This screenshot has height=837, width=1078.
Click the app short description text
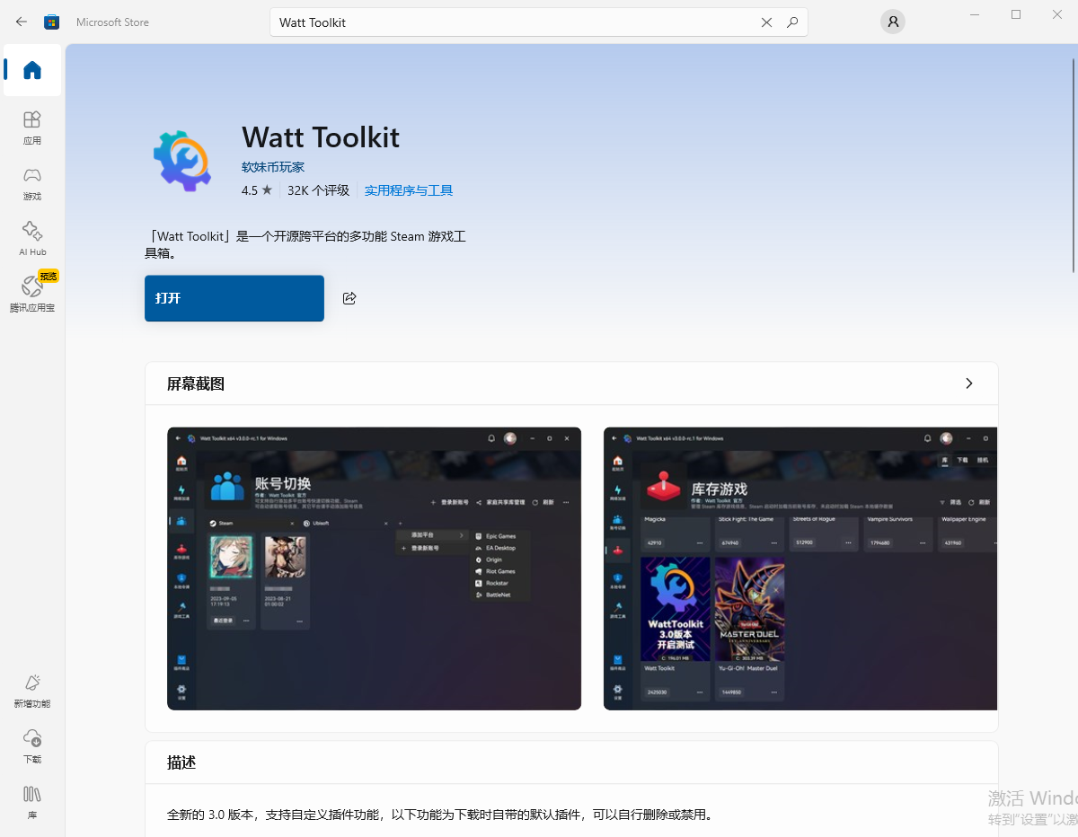(305, 245)
